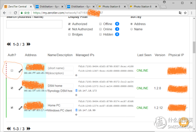Enable the Bridges display filter
Image resolution: width=196 pixels, height=132 pixels.
tap(69, 34)
